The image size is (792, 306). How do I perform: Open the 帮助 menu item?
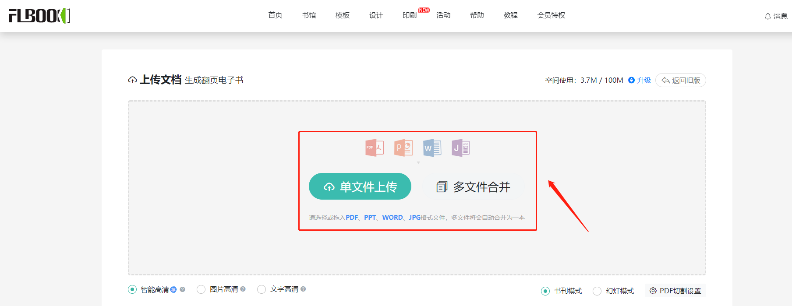click(477, 15)
